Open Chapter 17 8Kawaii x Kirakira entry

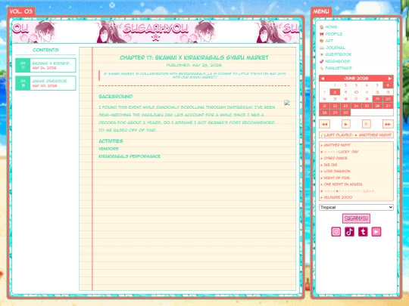click(x=45, y=65)
